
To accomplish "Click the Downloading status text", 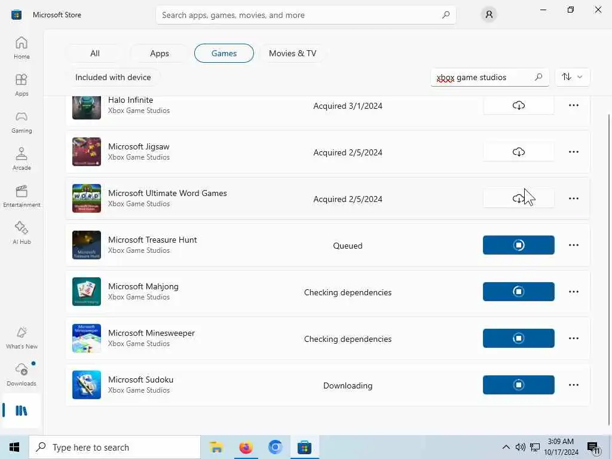I will (x=348, y=385).
